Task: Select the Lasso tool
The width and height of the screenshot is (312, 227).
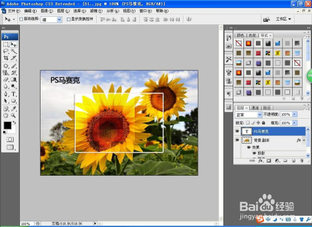Action: (x=6, y=51)
